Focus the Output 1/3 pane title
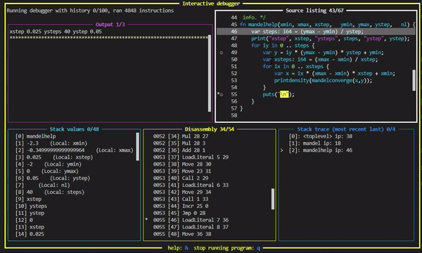Image resolution: width=422 pixels, height=253 pixels. click(110, 25)
